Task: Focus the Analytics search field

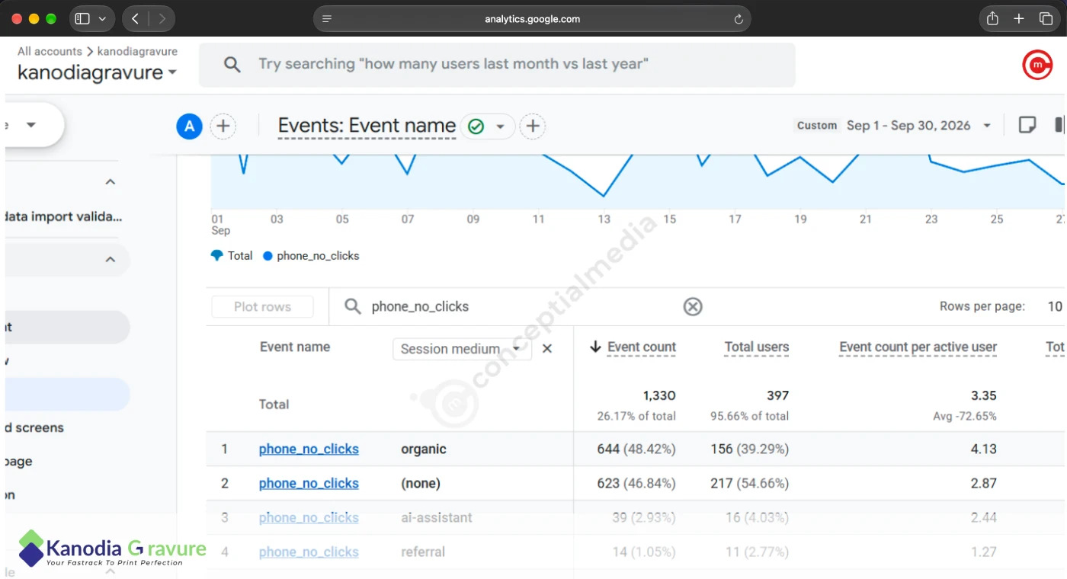Action: 497,64
